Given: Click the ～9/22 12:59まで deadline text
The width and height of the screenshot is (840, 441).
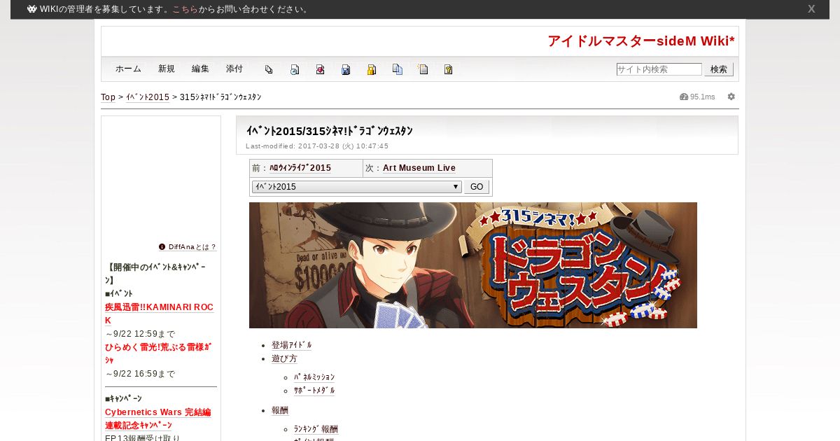Looking at the screenshot, I should (140, 334).
